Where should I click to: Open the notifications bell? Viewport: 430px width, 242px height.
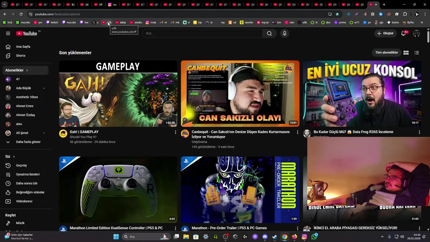404,33
